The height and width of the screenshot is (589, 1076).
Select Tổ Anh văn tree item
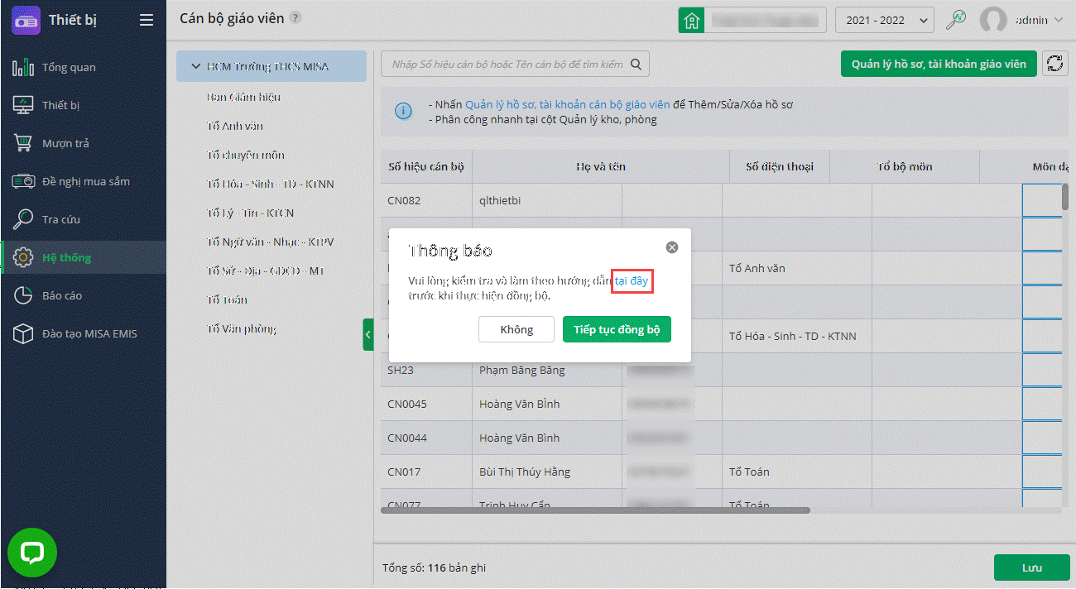click(x=235, y=126)
